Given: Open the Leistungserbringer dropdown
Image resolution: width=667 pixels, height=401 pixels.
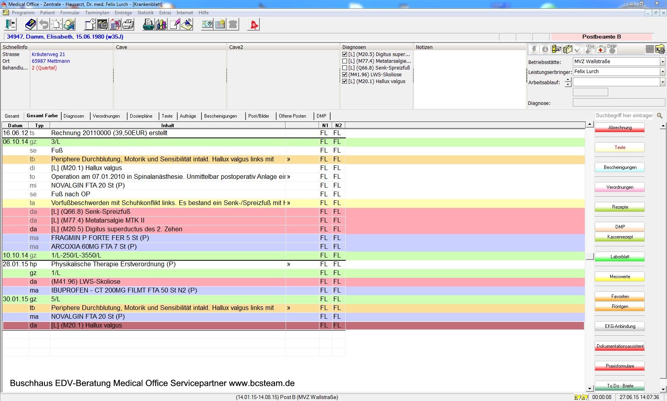Looking at the screenshot, I should click(662, 72).
